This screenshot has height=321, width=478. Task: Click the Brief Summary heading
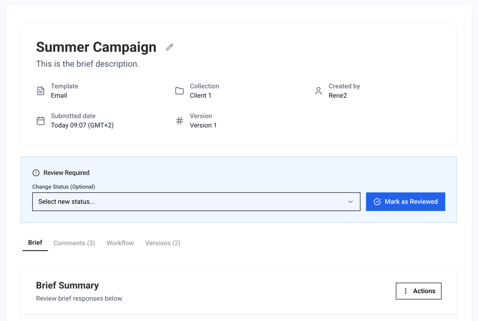pyautogui.click(x=67, y=286)
